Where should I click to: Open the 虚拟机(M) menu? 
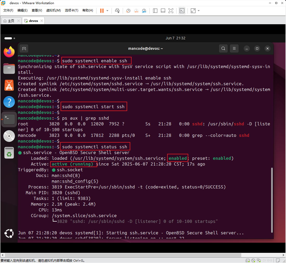point(53,10)
